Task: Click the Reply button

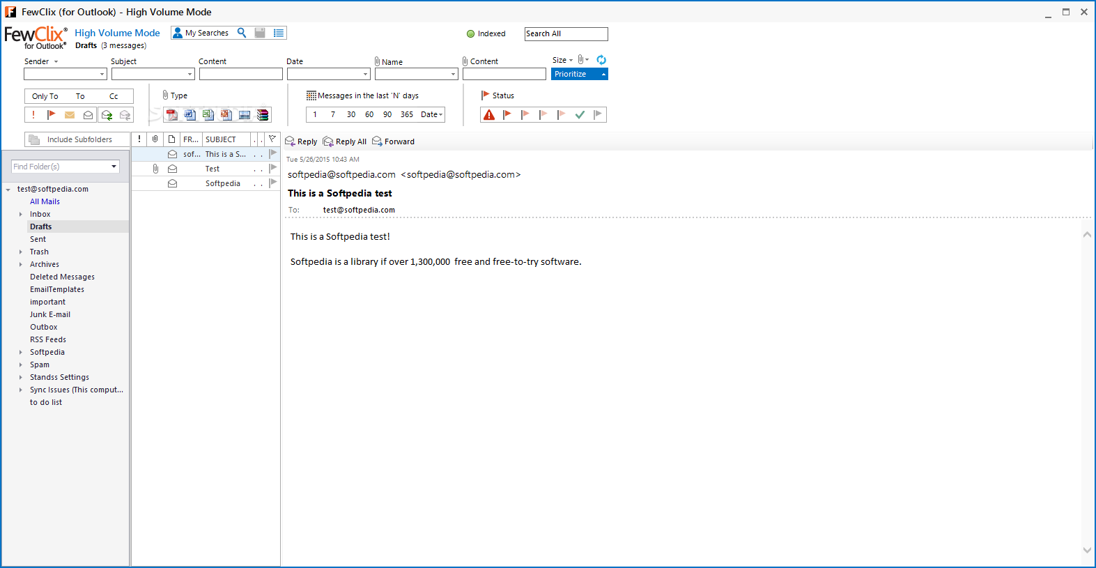Action: [x=301, y=141]
